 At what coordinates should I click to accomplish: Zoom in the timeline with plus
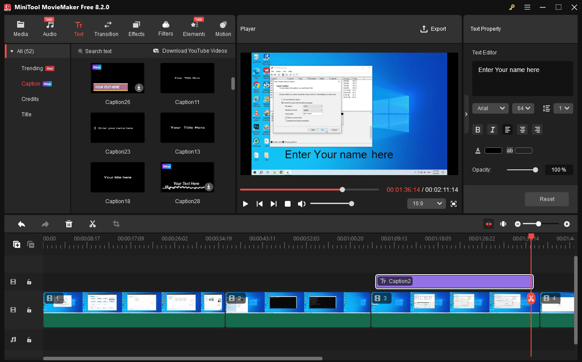pyautogui.click(x=567, y=224)
